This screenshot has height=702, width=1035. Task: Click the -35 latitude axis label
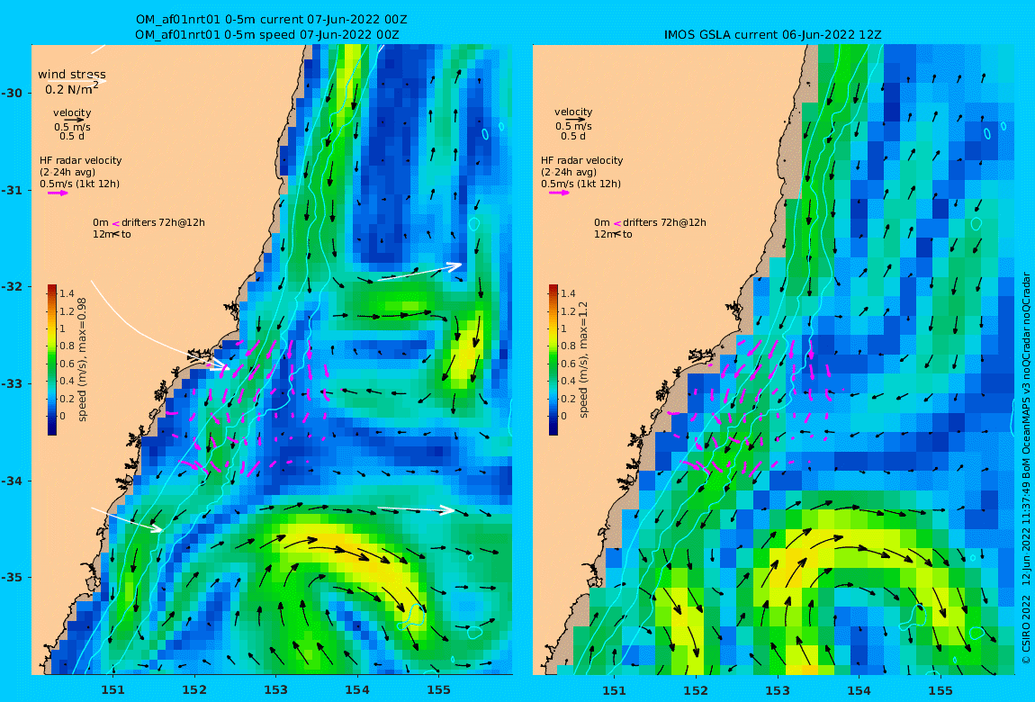click(11, 578)
